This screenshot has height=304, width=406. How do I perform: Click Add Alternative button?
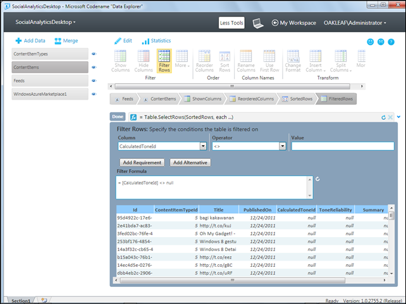click(190, 163)
